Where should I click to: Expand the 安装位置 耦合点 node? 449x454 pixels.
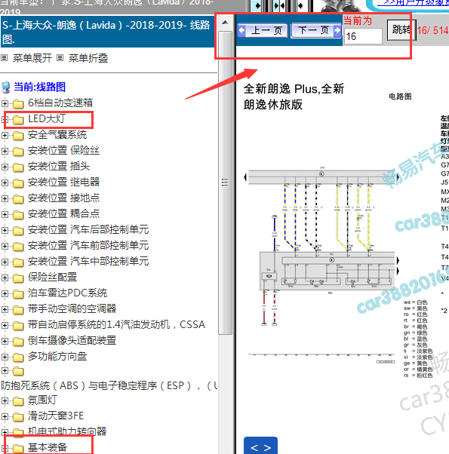click(x=5, y=214)
